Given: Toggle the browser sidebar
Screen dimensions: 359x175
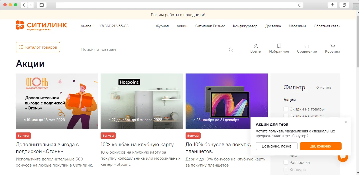Looking at the screenshot, I should pos(41,5).
